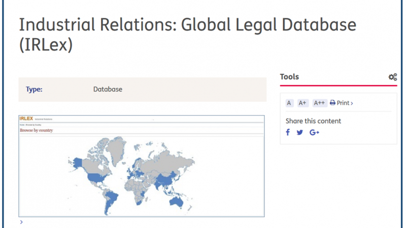Click the printer icon
The image size is (406, 228).
tap(333, 103)
